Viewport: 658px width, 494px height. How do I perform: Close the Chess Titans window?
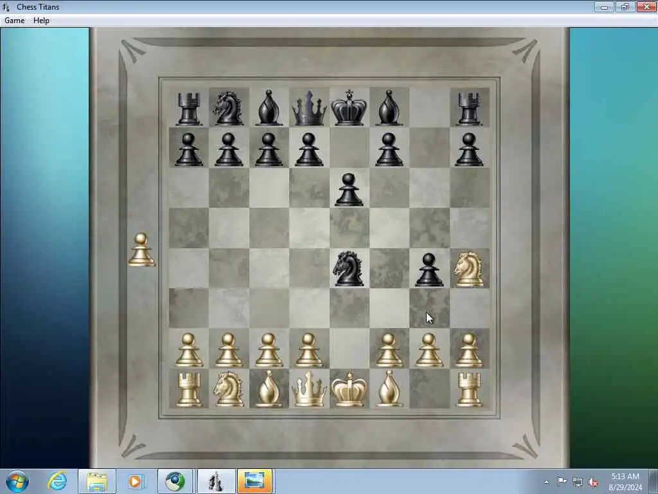(646, 6)
